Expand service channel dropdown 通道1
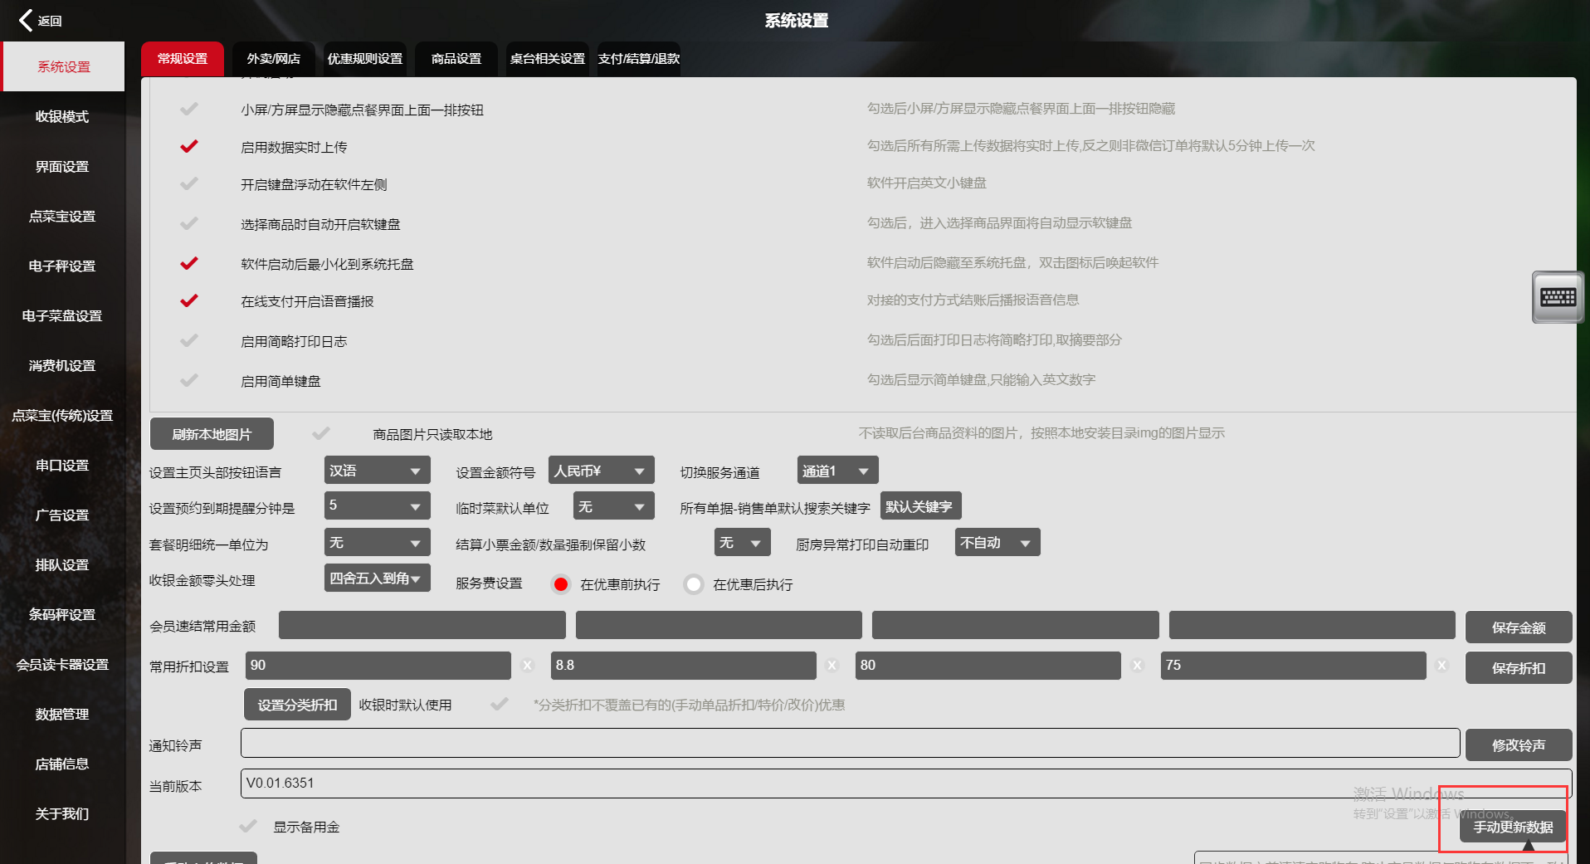This screenshot has width=1590, height=864. (836, 471)
